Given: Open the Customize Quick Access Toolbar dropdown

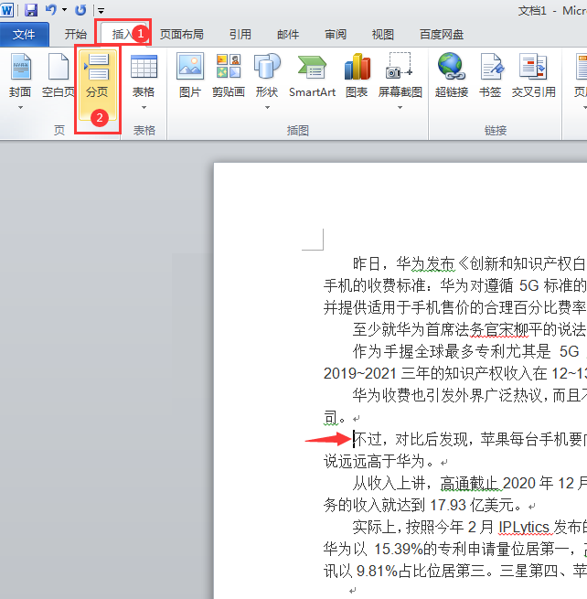Looking at the screenshot, I should 101,11.
